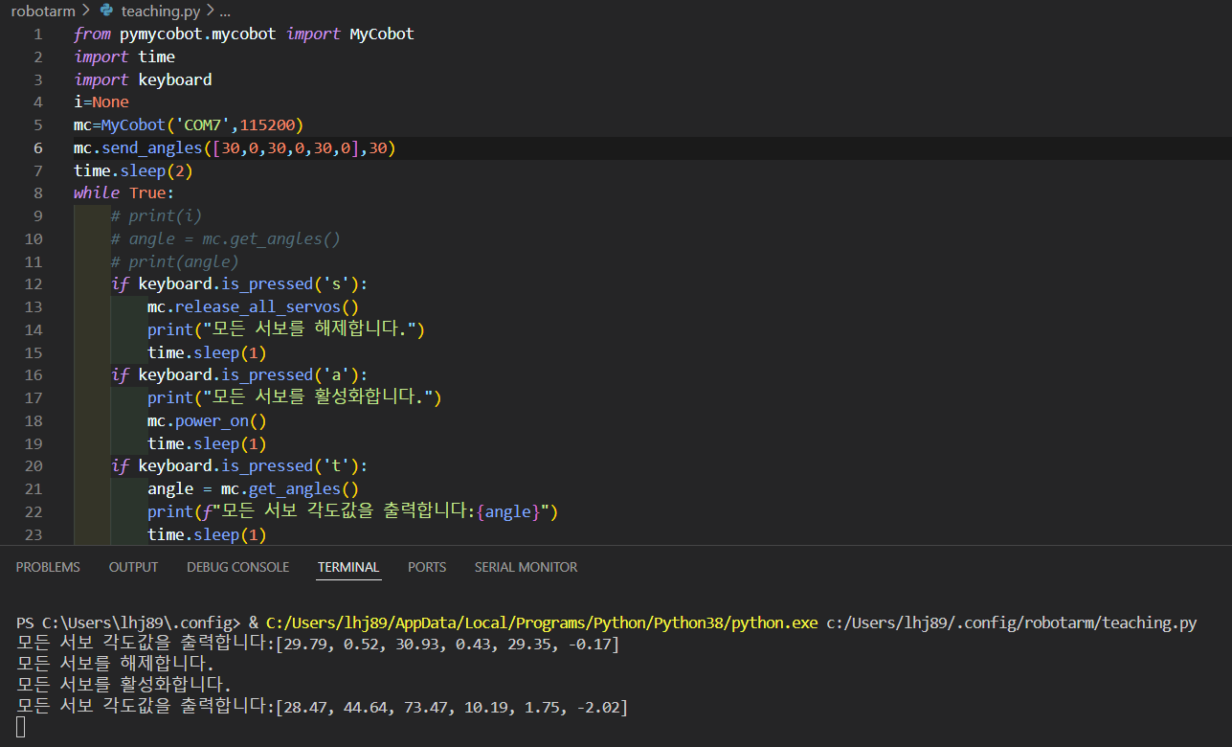This screenshot has width=1232, height=747.
Task: Open the OUTPUT panel tab
Action: coord(133,567)
